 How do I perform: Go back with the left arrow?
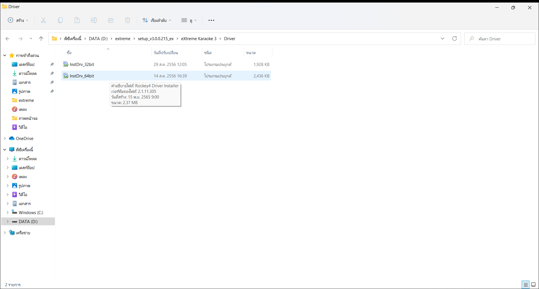tap(8, 39)
